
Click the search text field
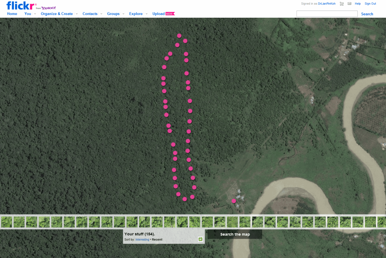[327, 14]
